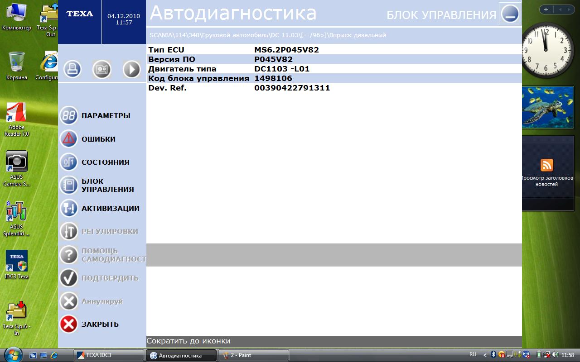This screenshot has width=580, height=362.
Task: Click the Версия ПО row label
Action: pyautogui.click(x=171, y=59)
